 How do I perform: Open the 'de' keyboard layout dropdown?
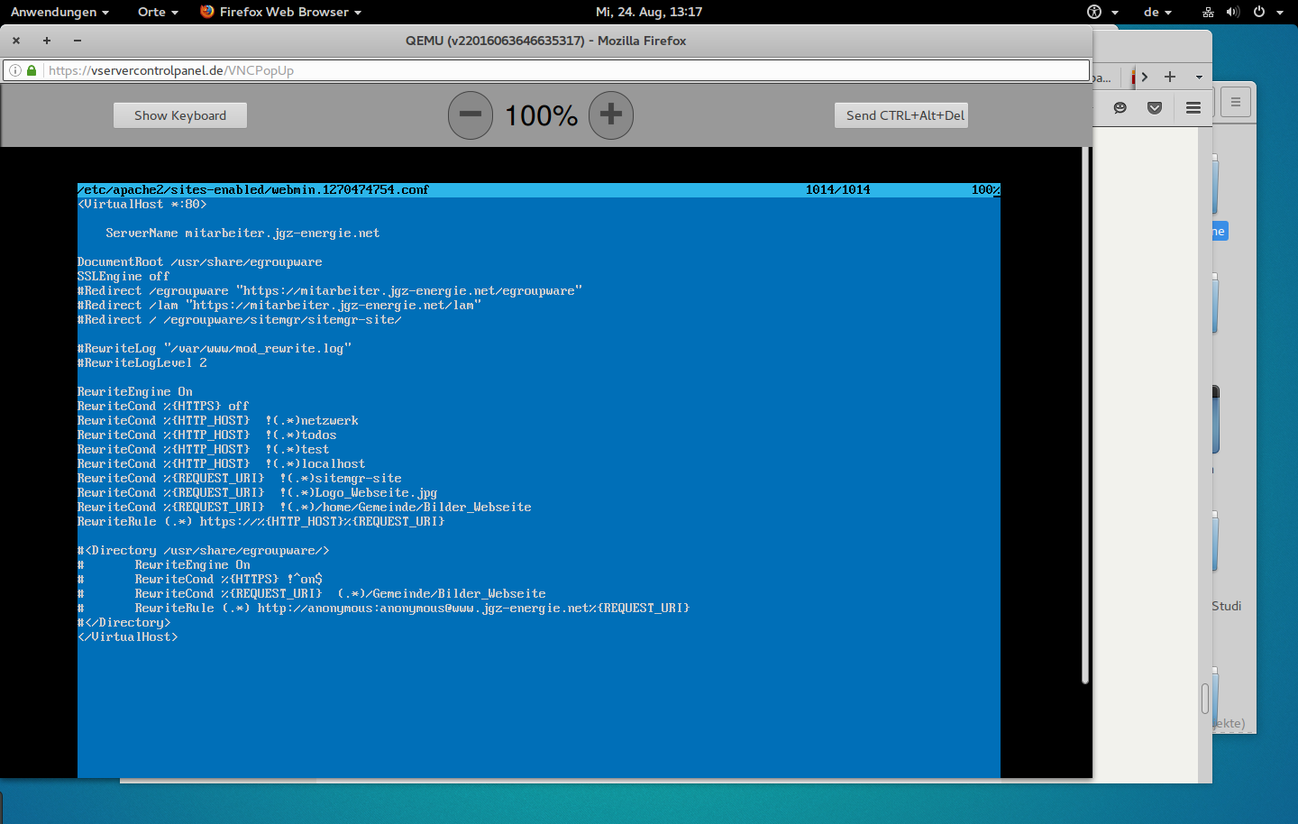point(1157,12)
